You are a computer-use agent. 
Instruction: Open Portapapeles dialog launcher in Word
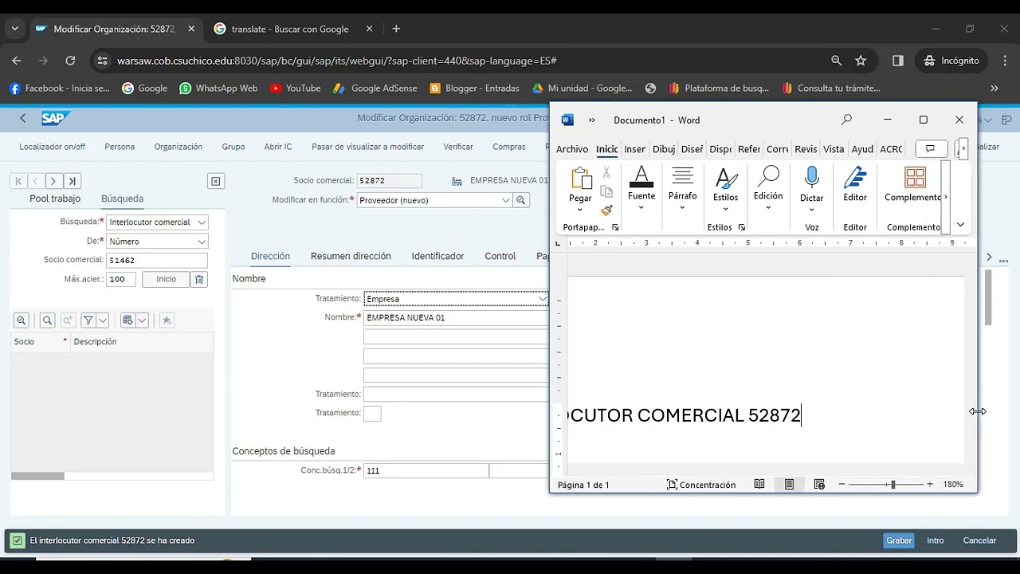click(615, 227)
